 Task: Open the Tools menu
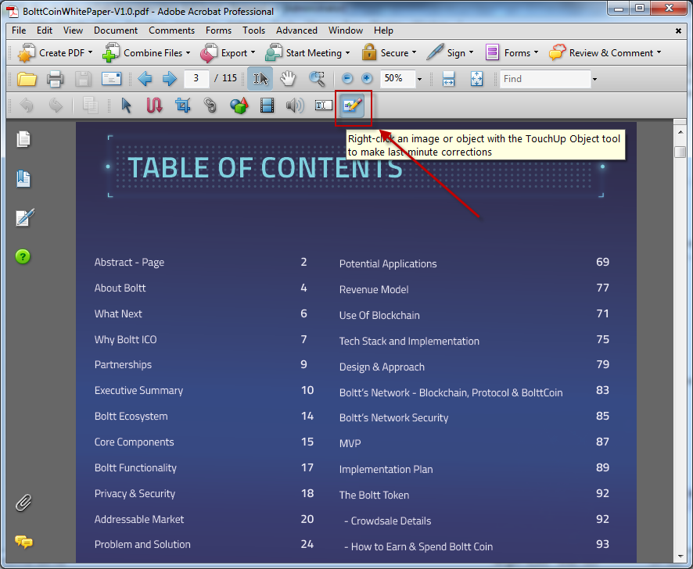click(x=253, y=30)
